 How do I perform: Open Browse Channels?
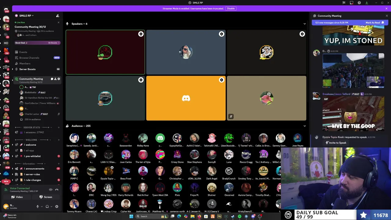tap(29, 58)
